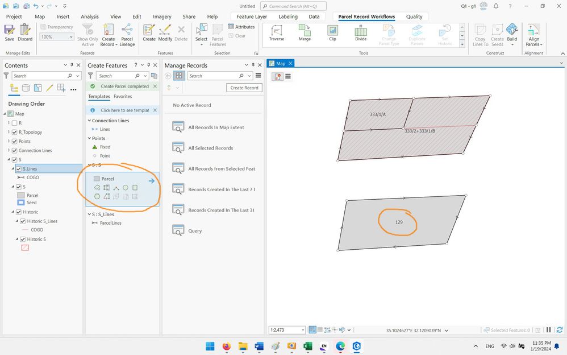This screenshot has width=567, height=355.
Task: Click the Refresh map icon in status bar
Action: click(x=560, y=330)
